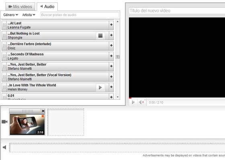Add '...Derrière l'arbre (interlude)' with plus
The width and height of the screenshot is (225, 160).
(111, 45)
